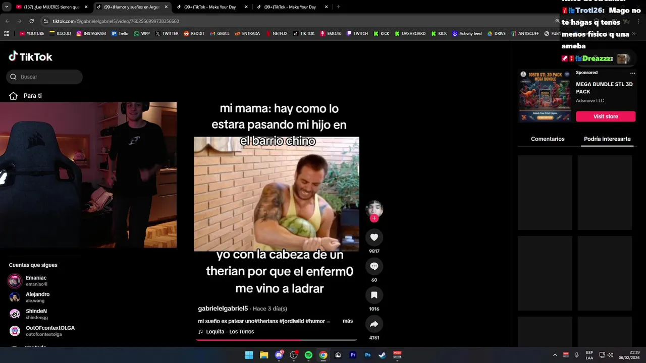Open the NETFLIX bookmark
This screenshot has height=363, width=646.
point(277,34)
